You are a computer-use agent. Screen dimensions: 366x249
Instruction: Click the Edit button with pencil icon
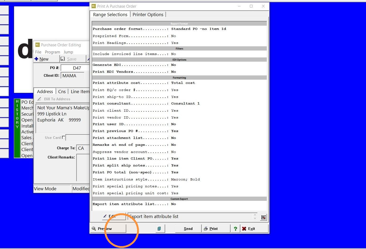(x=114, y=216)
